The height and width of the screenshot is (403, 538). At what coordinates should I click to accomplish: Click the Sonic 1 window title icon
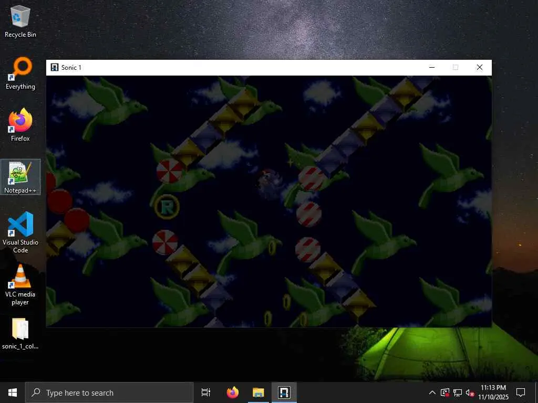[55, 67]
